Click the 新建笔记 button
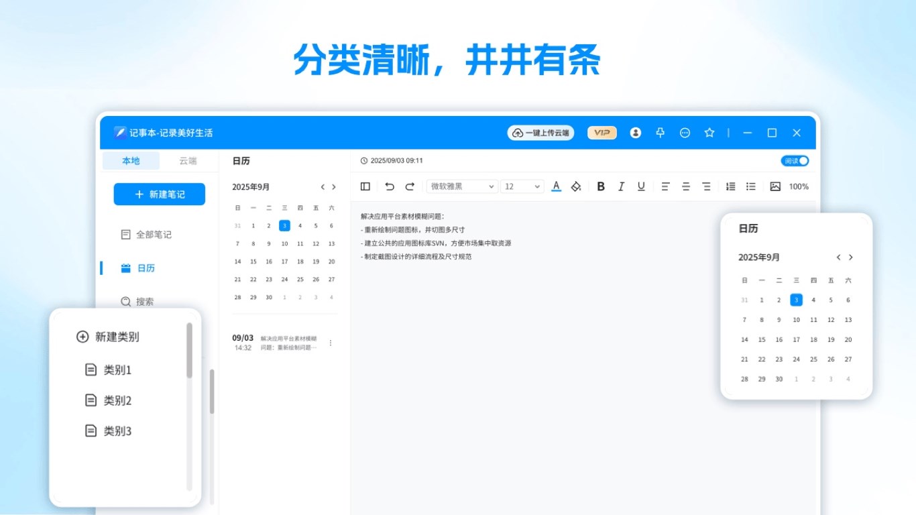Screen dimensions: 916x515 click(159, 194)
